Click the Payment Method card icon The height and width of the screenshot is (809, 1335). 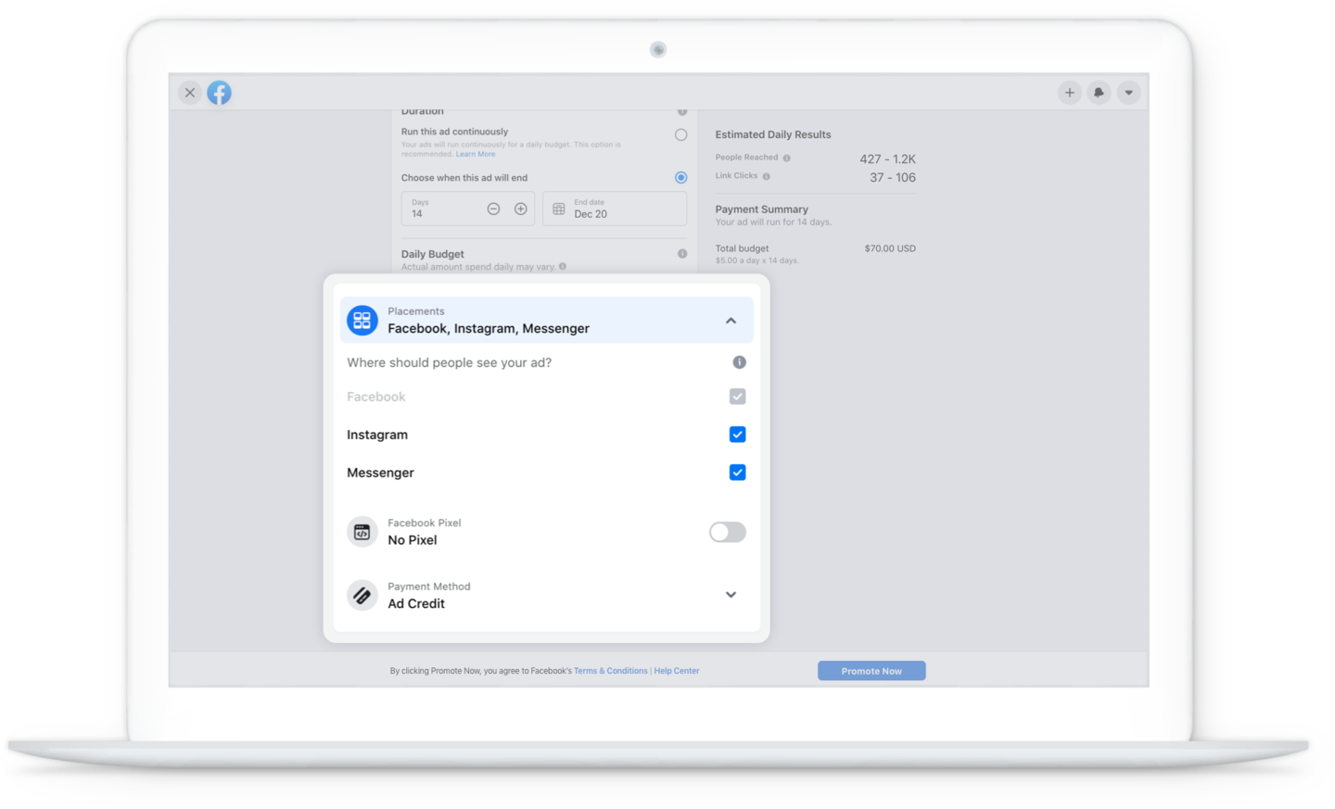[362, 595]
